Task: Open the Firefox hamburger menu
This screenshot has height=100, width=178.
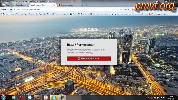Action: pyautogui.click(x=175, y=9)
